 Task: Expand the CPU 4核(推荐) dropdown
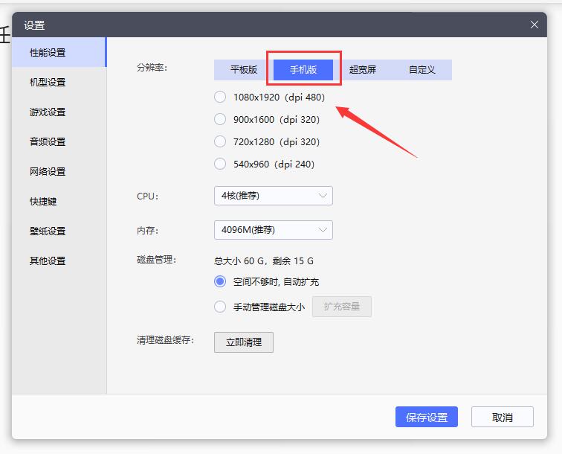tap(273, 196)
